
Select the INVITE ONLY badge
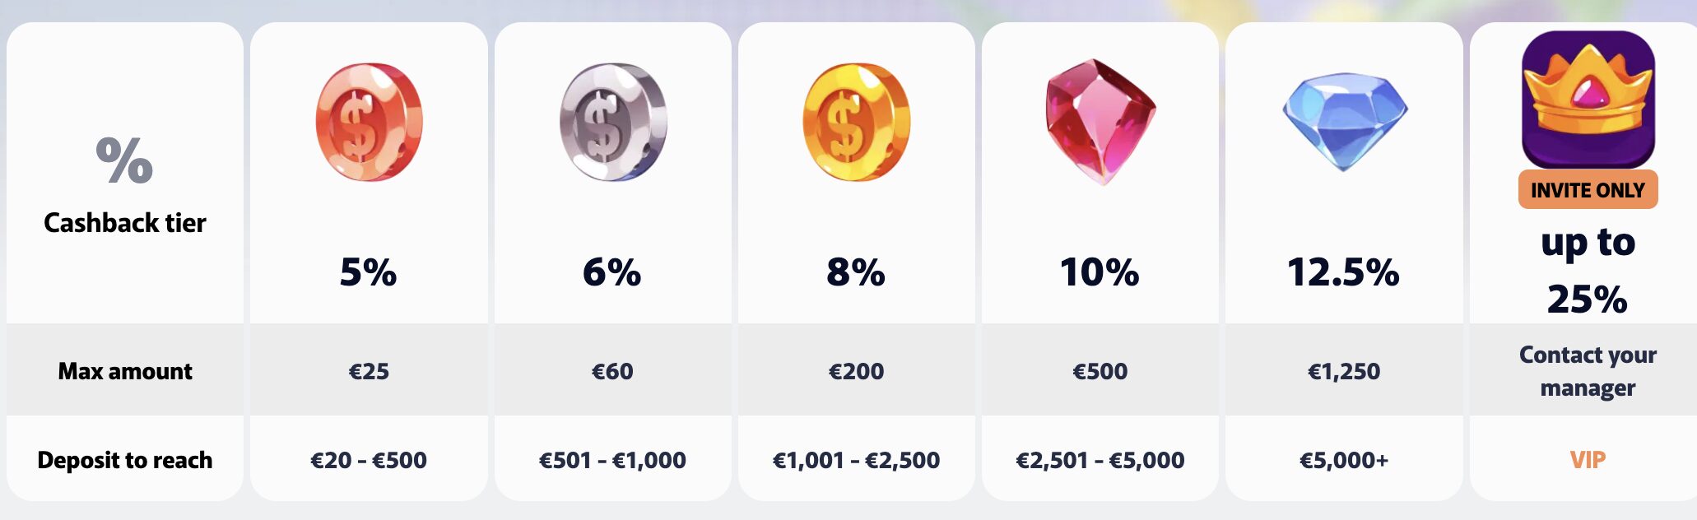tap(1588, 190)
